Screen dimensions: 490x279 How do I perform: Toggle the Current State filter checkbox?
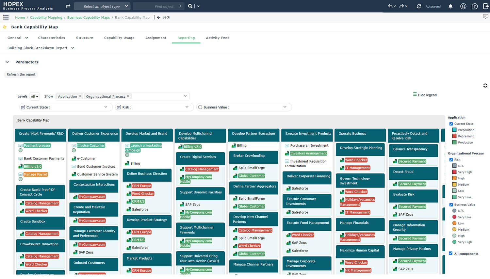[23, 107]
